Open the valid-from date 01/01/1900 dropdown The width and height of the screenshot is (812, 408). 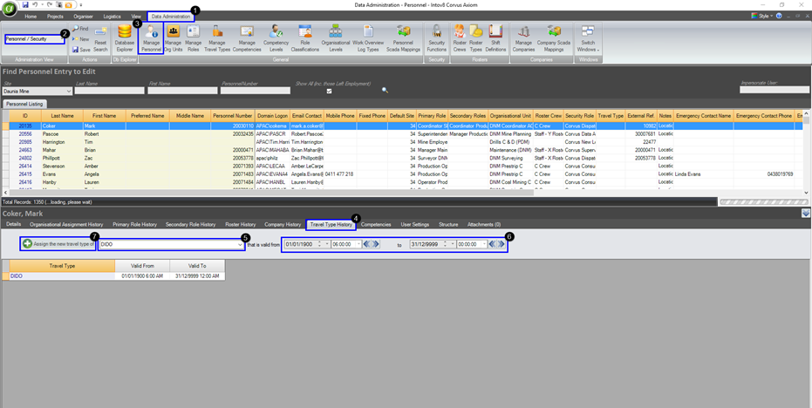(328, 244)
